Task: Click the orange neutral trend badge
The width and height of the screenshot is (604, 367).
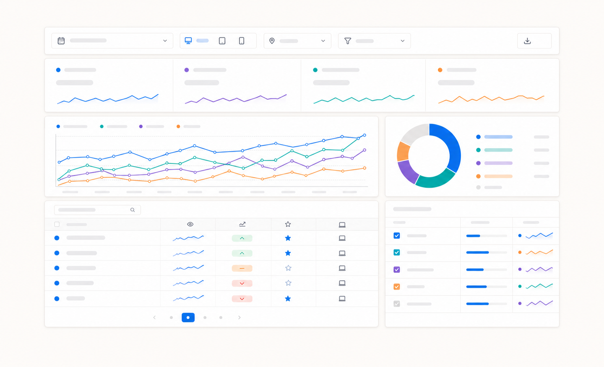Action: coord(242,268)
